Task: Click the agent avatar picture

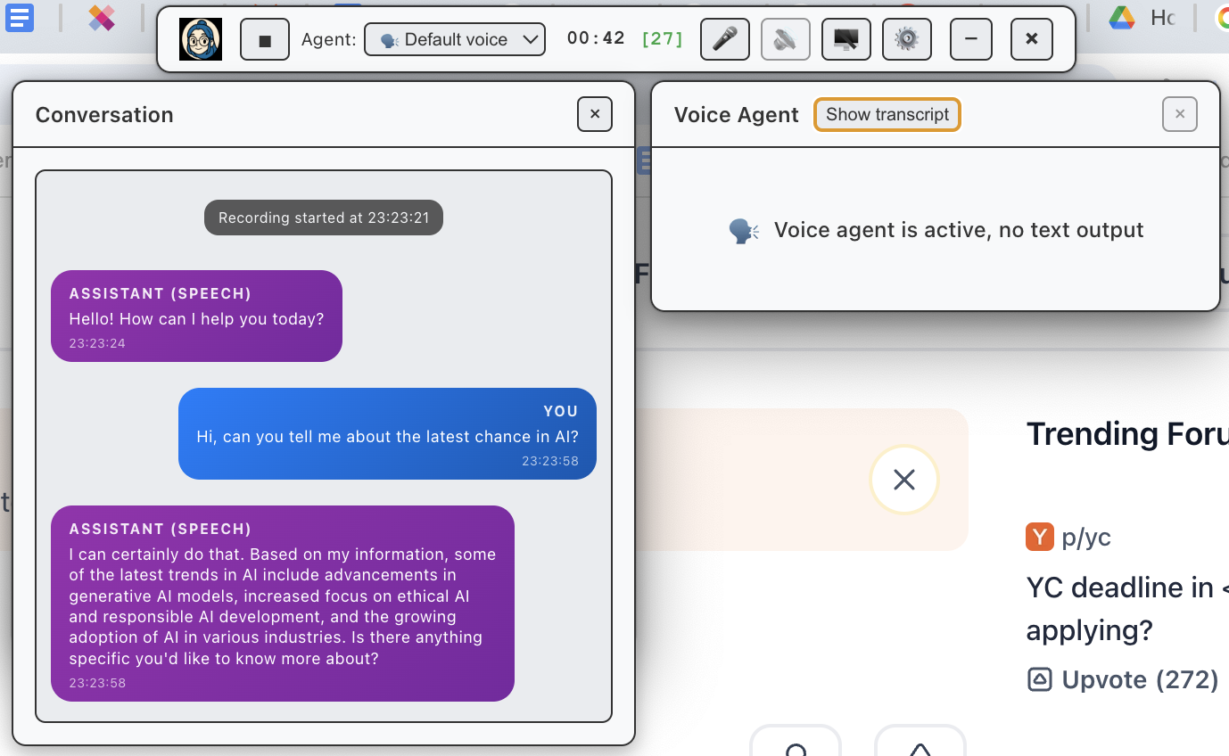Action: tap(201, 39)
